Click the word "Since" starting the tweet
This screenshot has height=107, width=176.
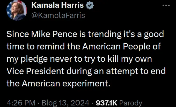tap(15, 34)
